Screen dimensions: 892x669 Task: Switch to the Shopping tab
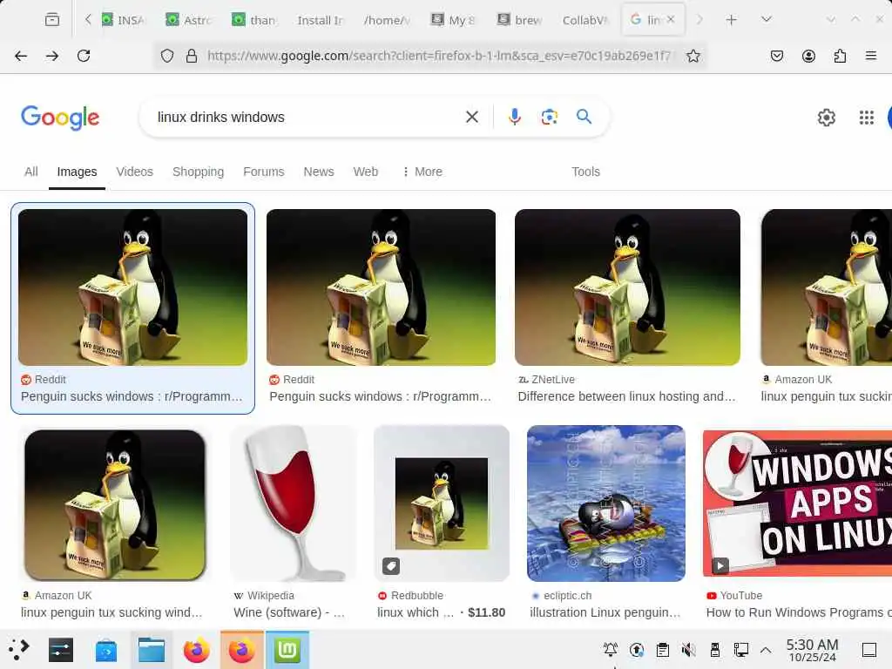198,172
